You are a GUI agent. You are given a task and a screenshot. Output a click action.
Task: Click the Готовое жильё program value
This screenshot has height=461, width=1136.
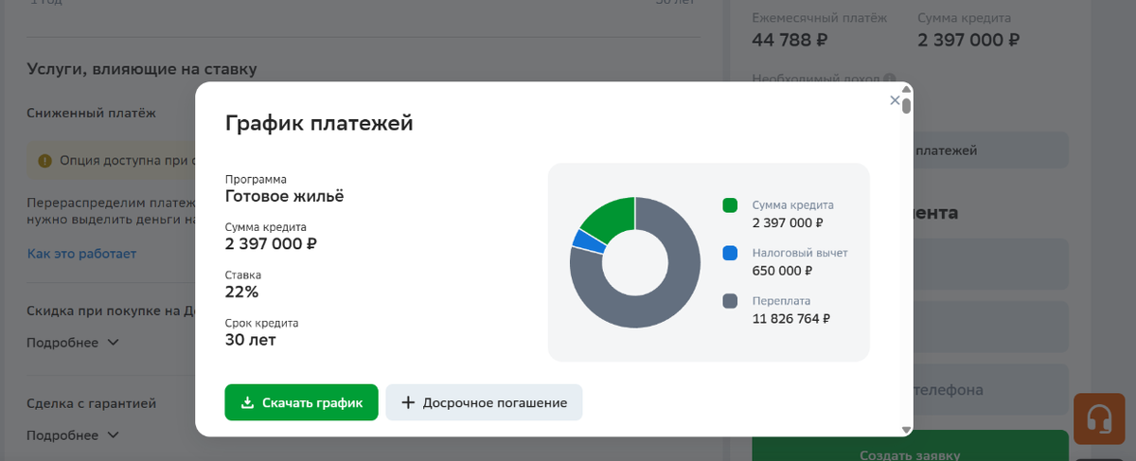coord(285,196)
